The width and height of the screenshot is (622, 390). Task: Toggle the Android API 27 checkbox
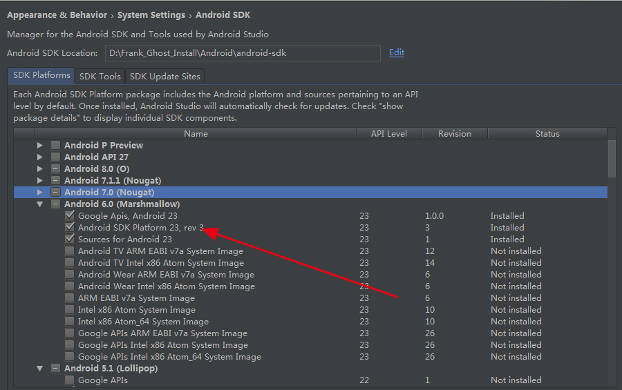tap(55, 157)
